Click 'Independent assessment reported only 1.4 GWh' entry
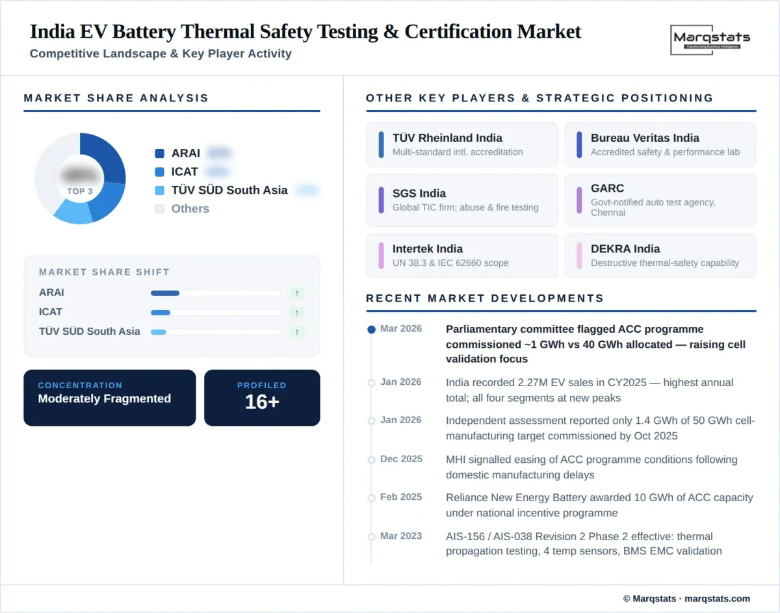Image resolution: width=780 pixels, height=613 pixels. click(601, 428)
